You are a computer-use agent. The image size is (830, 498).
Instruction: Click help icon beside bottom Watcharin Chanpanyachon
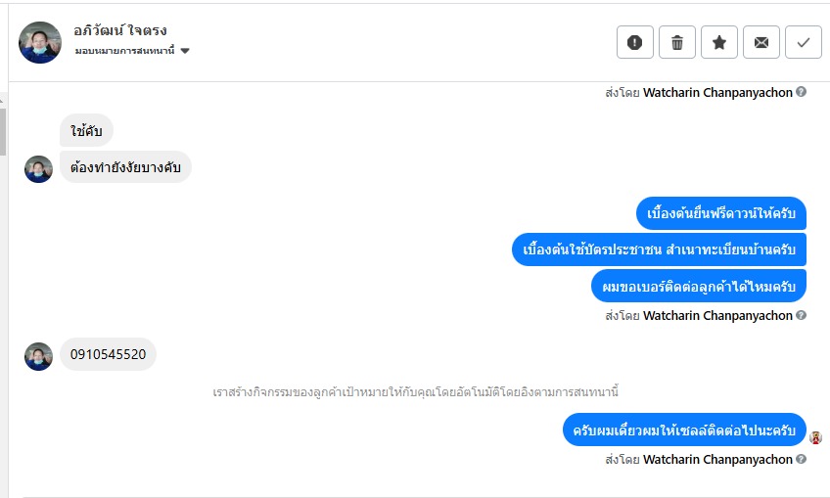point(802,460)
